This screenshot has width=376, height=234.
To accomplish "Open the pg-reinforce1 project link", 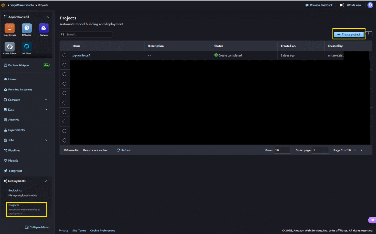I will tap(81, 55).
